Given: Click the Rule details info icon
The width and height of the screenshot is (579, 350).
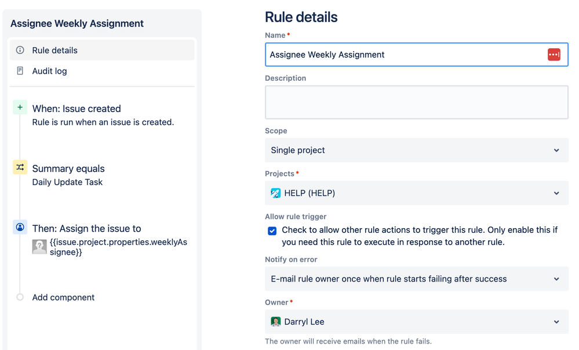Looking at the screenshot, I should [x=20, y=50].
